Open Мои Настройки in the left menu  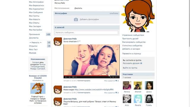pos(36,30)
